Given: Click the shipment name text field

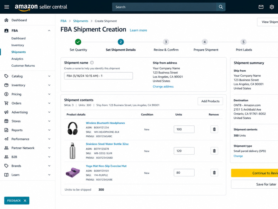Looking at the screenshot, I should pyautogui.click(x=98, y=76).
